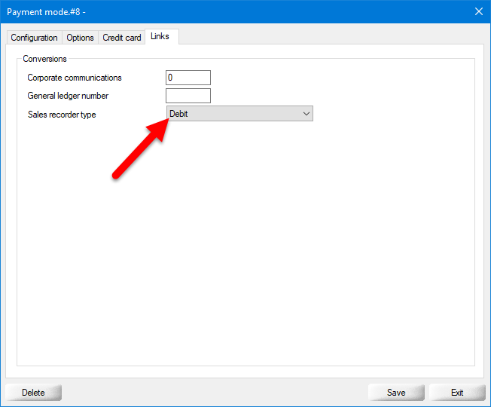Viewport: 491px width, 407px height.
Task: Click the Corporate communications label
Action: tap(75, 78)
